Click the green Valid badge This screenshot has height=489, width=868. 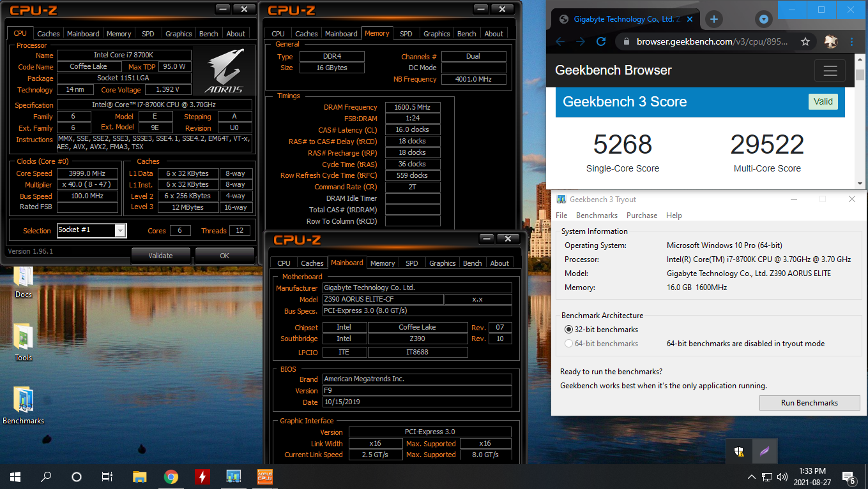coord(823,101)
